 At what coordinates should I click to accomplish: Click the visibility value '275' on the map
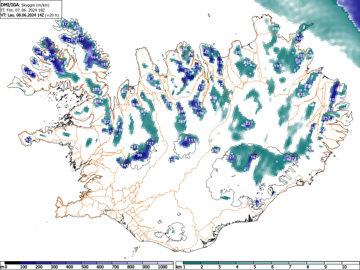point(168,105)
